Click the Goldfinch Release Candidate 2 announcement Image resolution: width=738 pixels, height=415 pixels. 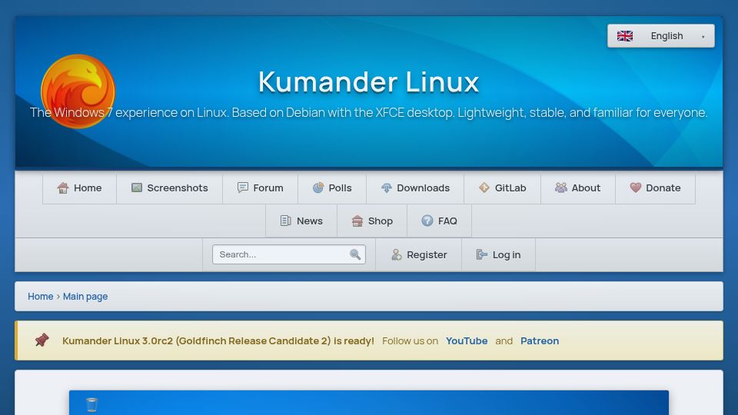coord(218,340)
